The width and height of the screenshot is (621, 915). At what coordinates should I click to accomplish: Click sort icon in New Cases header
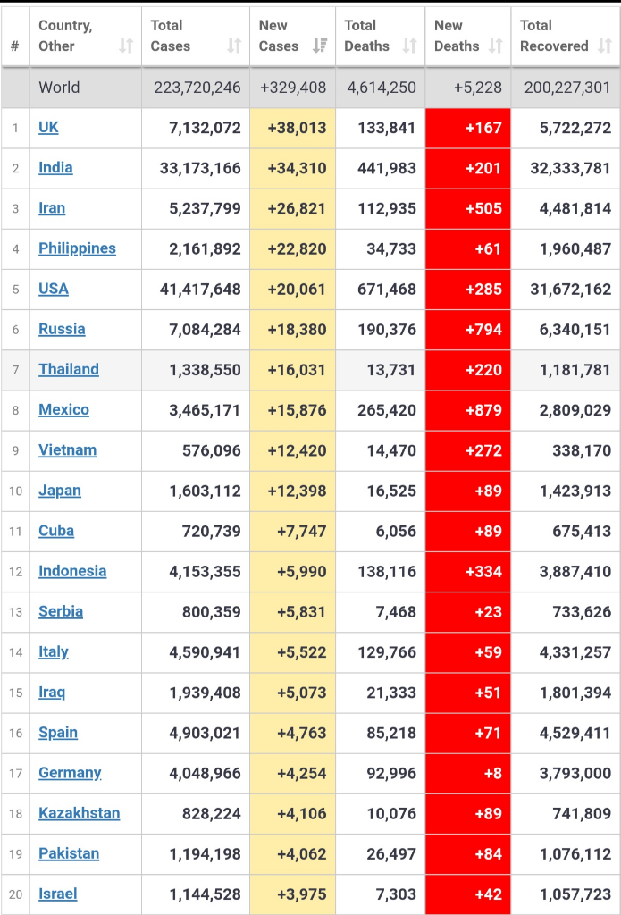[319, 46]
